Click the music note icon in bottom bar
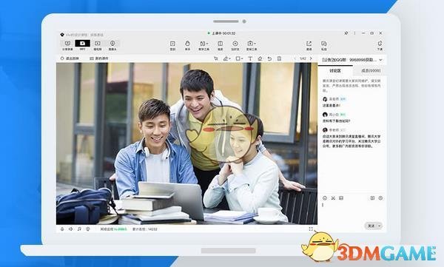This screenshot has width=444, height=267. click(x=79, y=229)
